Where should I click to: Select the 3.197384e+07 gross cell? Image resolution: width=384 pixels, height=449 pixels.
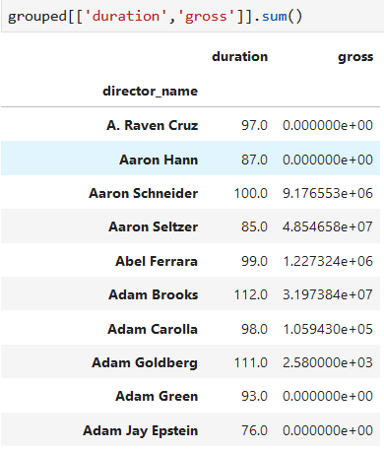coord(328,294)
